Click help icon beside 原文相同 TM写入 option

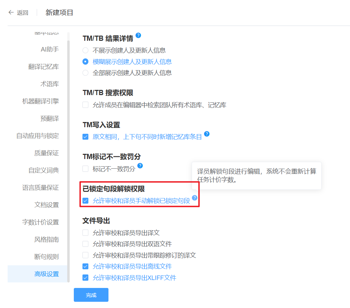click(207, 134)
